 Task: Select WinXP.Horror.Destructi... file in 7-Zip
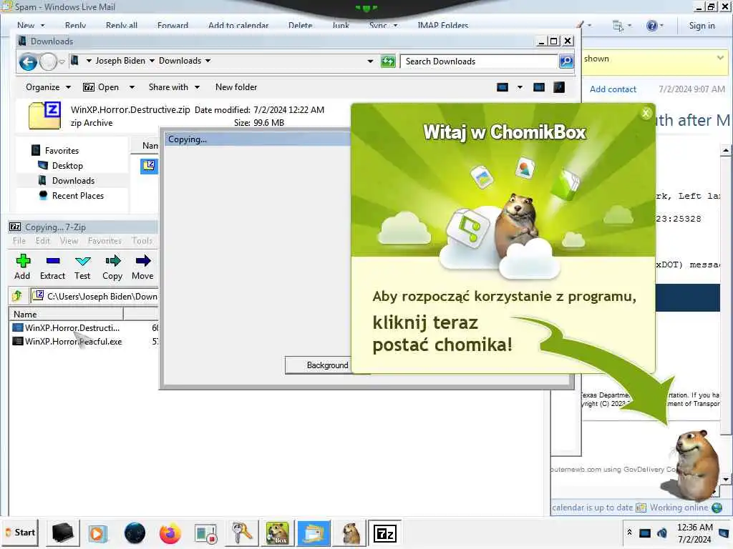pos(72,327)
